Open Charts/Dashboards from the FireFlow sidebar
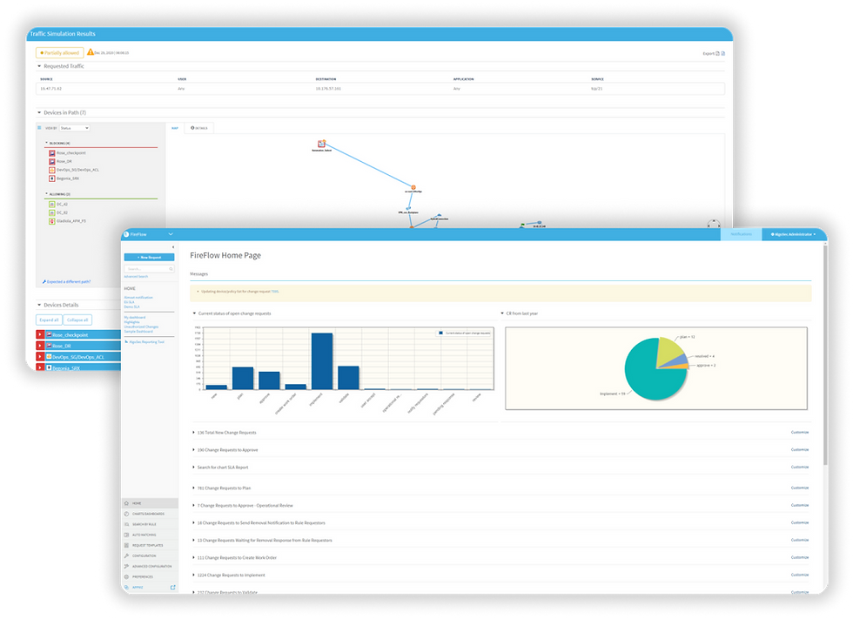 (x=148, y=514)
